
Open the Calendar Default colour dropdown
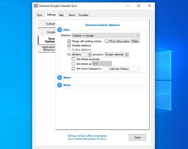121,69
